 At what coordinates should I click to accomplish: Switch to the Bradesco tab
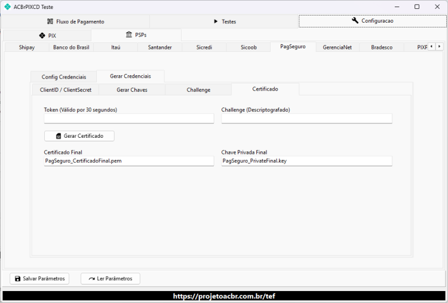pyautogui.click(x=382, y=47)
